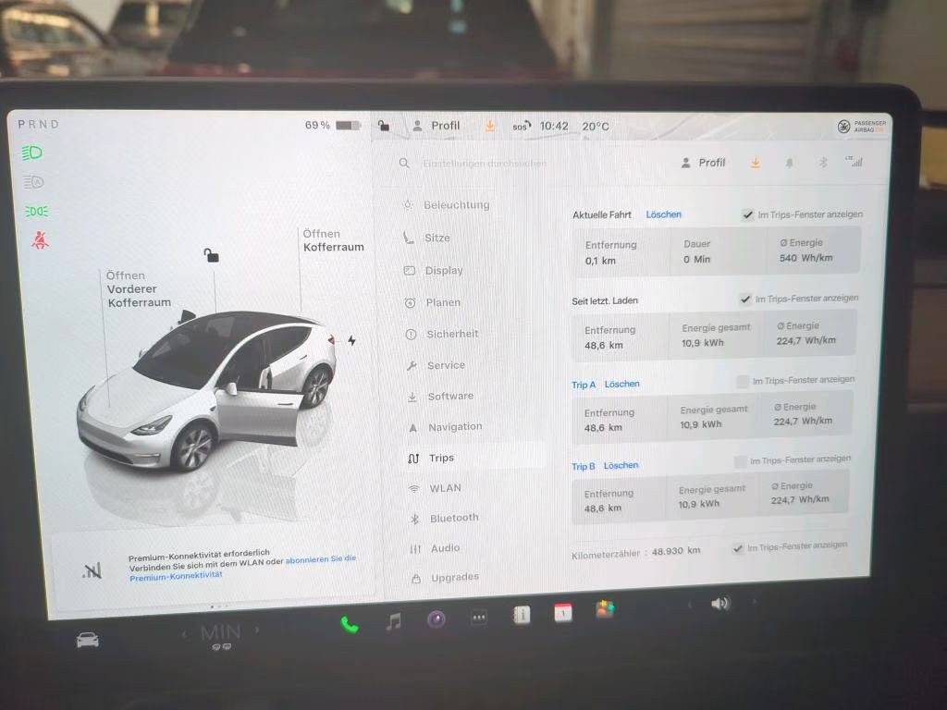947x710 pixels.
Task: Tap the Bluetooth icon in settings header
Action: (822, 163)
